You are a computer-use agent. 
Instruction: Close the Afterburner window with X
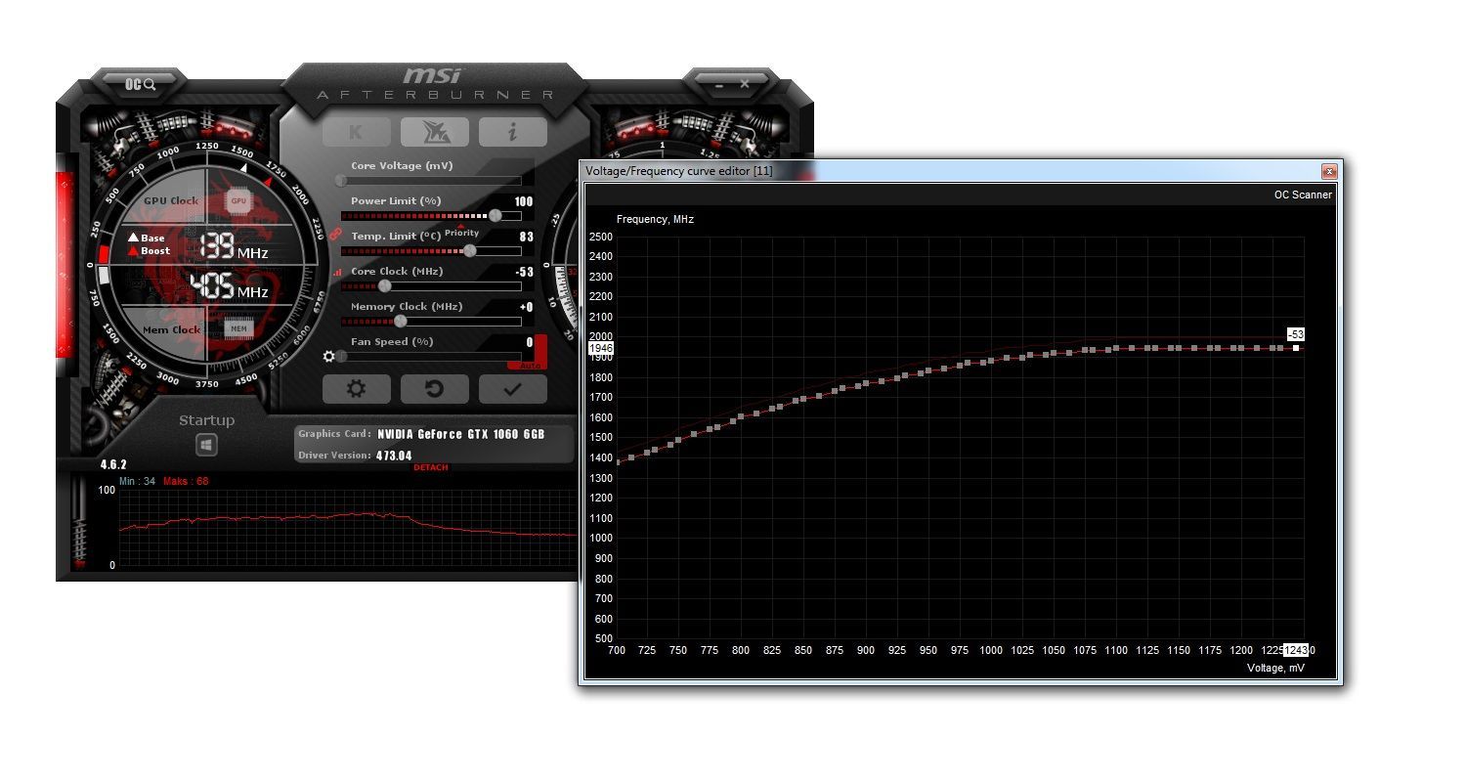745,84
